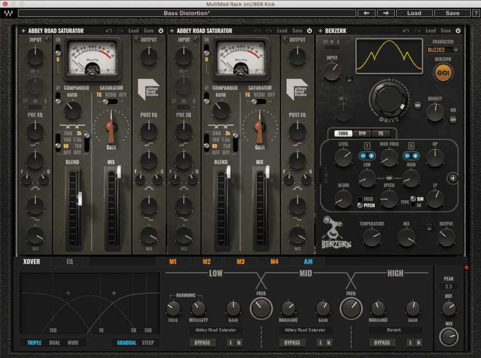481x358 pixels.
Task: Open the FDBK tab in Berzerk
Action: [x=343, y=133]
